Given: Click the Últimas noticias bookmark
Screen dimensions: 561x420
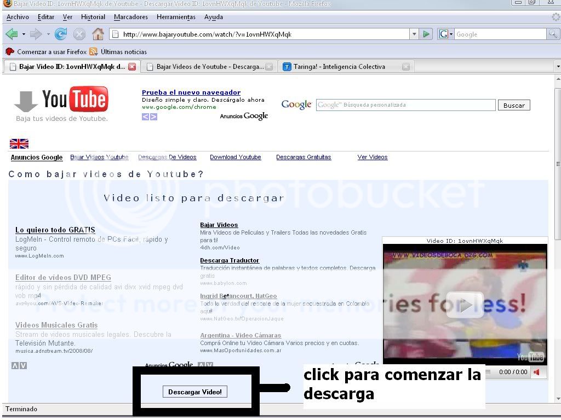Looking at the screenshot, I should [124, 52].
